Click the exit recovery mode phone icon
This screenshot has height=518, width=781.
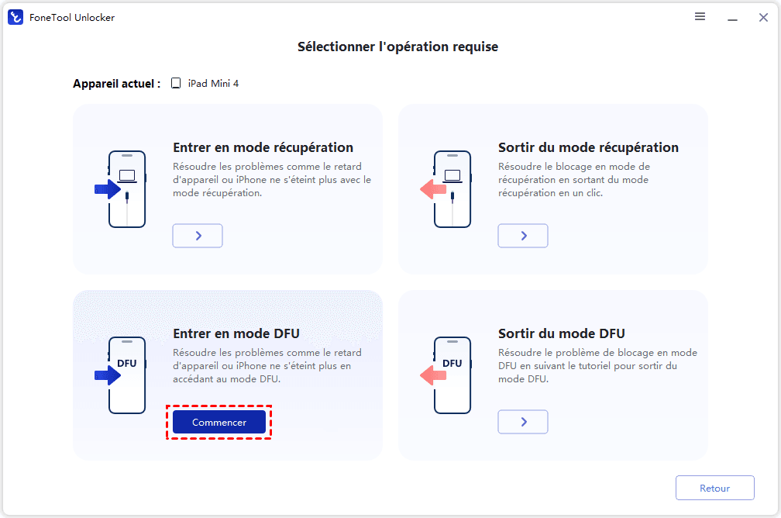tap(452, 188)
